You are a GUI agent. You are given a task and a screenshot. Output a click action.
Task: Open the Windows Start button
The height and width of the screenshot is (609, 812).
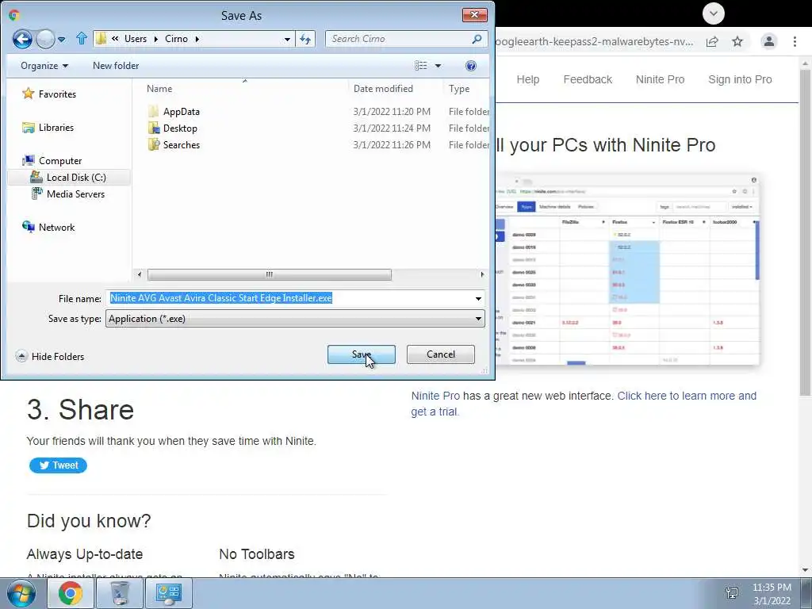tap(21, 593)
